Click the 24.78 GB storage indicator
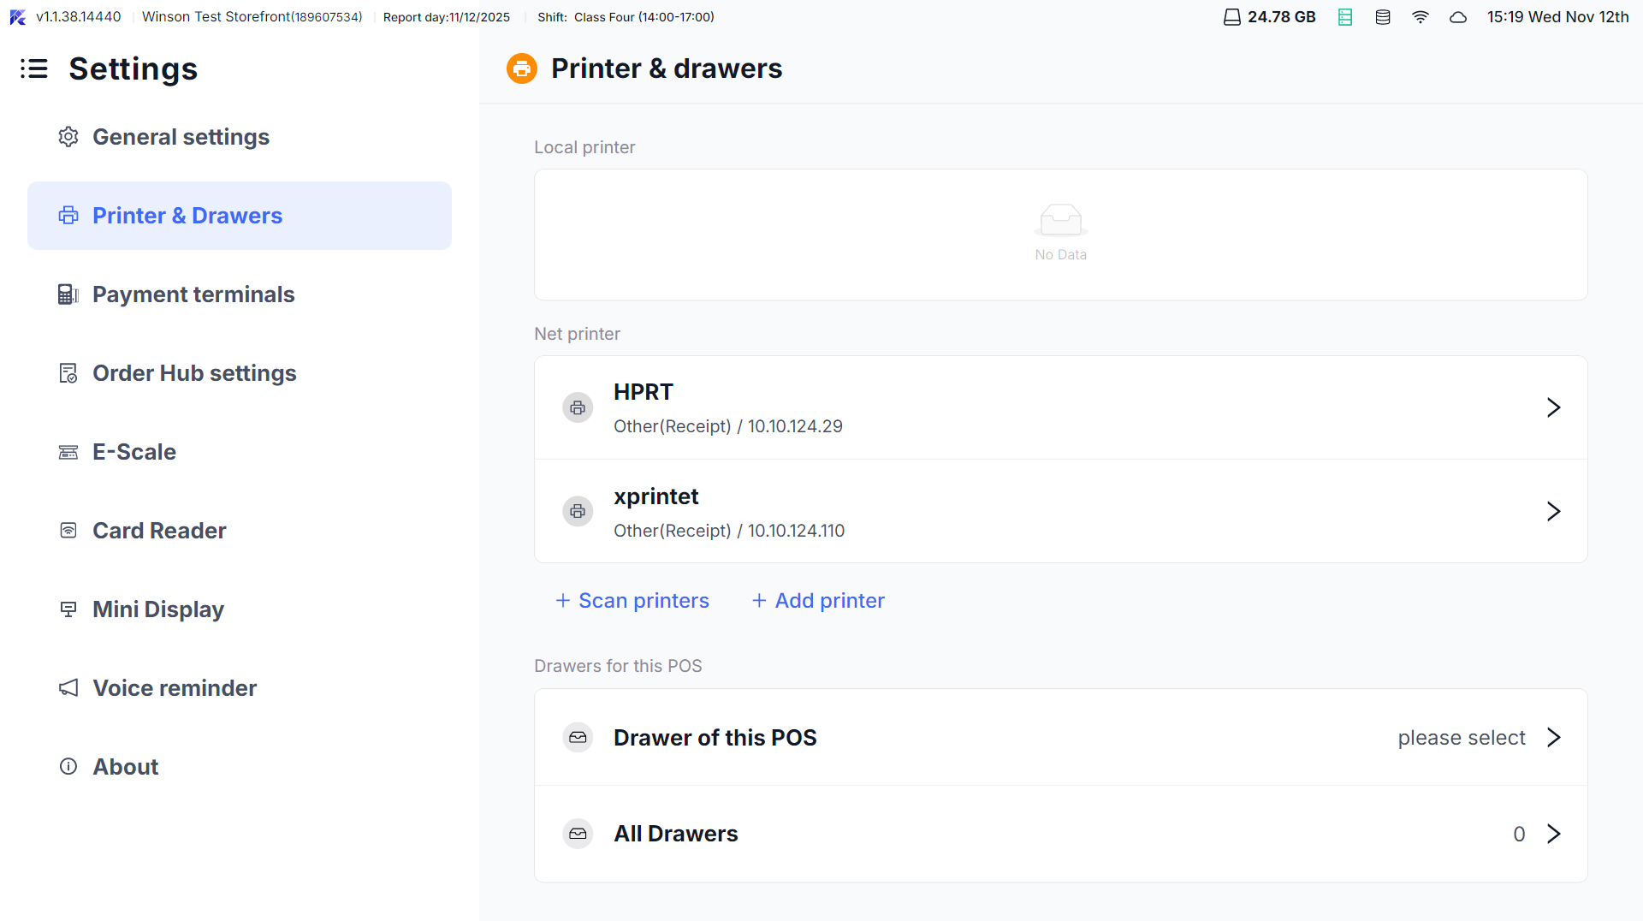This screenshot has width=1643, height=921. (1269, 17)
